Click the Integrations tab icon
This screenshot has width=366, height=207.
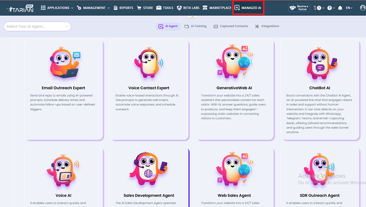click(x=257, y=26)
